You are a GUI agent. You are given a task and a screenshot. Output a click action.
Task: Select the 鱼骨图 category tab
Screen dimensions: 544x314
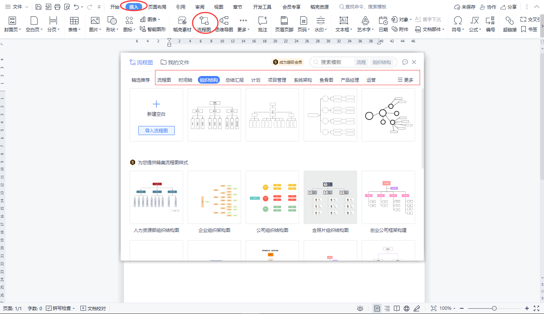pyautogui.click(x=326, y=80)
